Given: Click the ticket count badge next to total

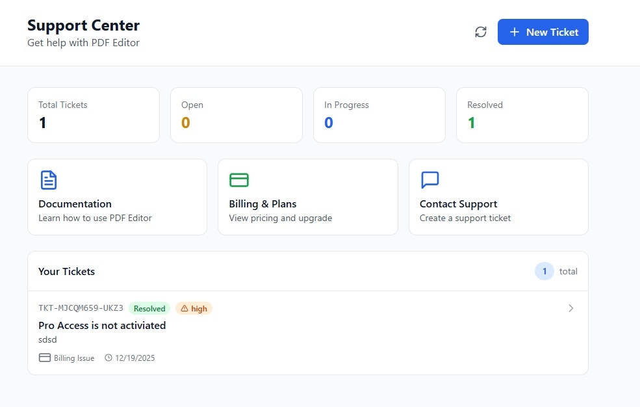Looking at the screenshot, I should (x=544, y=271).
